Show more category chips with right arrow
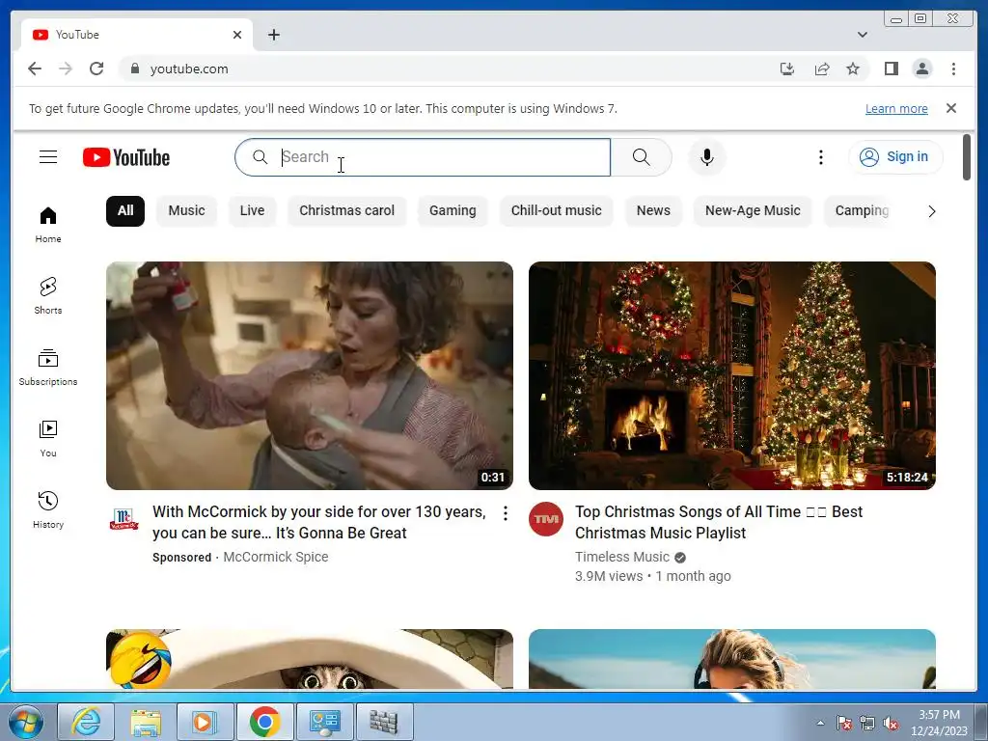988x741 pixels. 931,211
